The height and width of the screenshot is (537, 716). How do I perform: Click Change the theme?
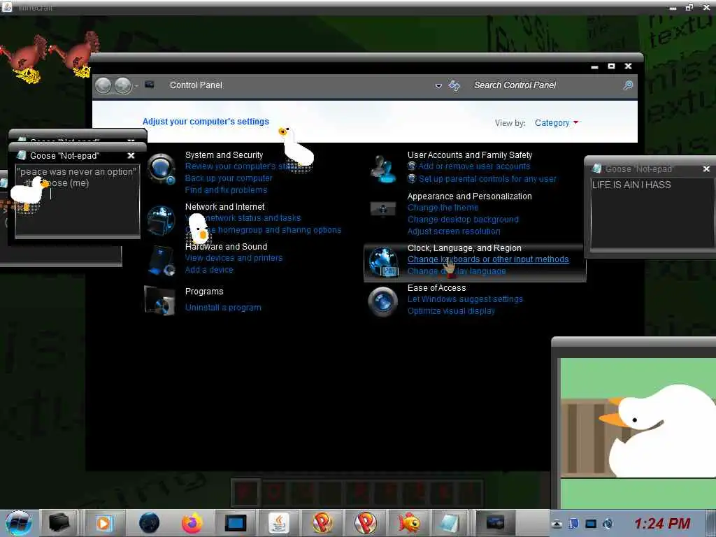(443, 208)
